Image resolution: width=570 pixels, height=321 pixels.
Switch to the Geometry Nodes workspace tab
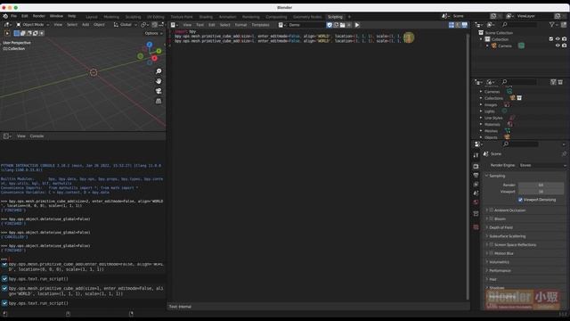click(307, 17)
